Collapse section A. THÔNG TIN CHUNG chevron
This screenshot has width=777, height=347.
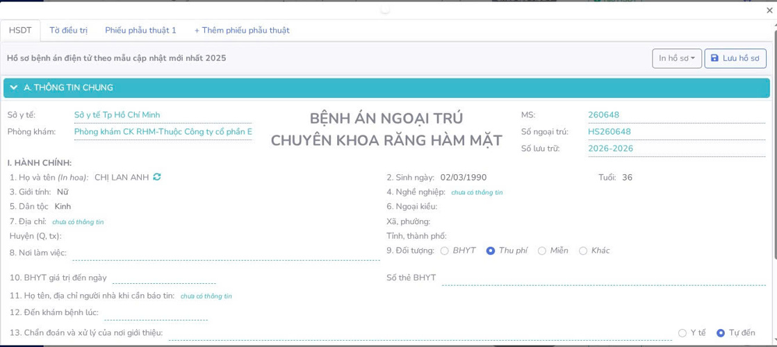click(x=14, y=87)
